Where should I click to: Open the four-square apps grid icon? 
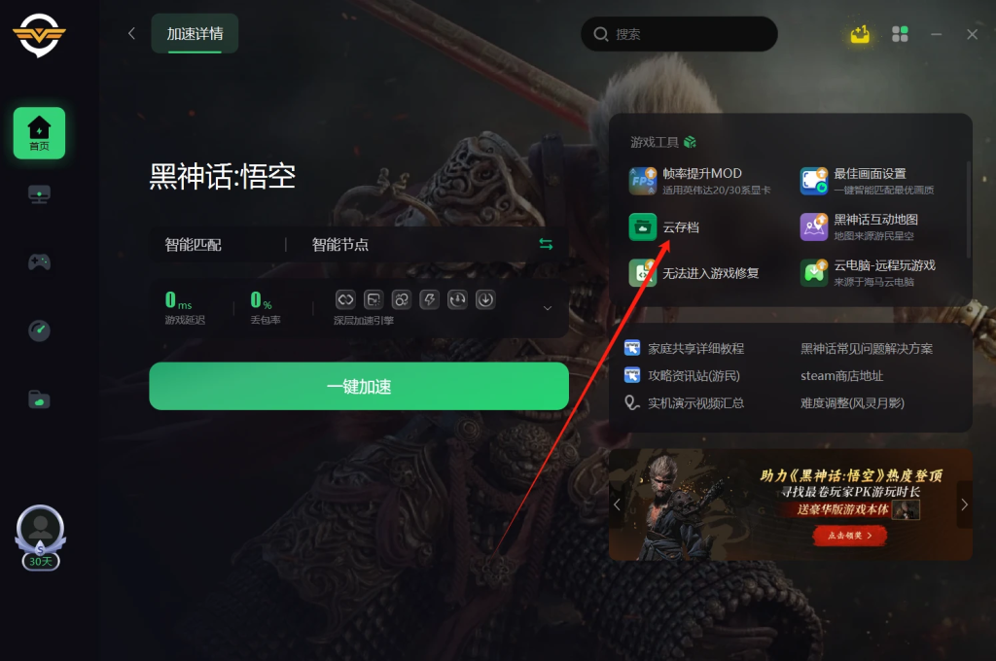pyautogui.click(x=900, y=34)
